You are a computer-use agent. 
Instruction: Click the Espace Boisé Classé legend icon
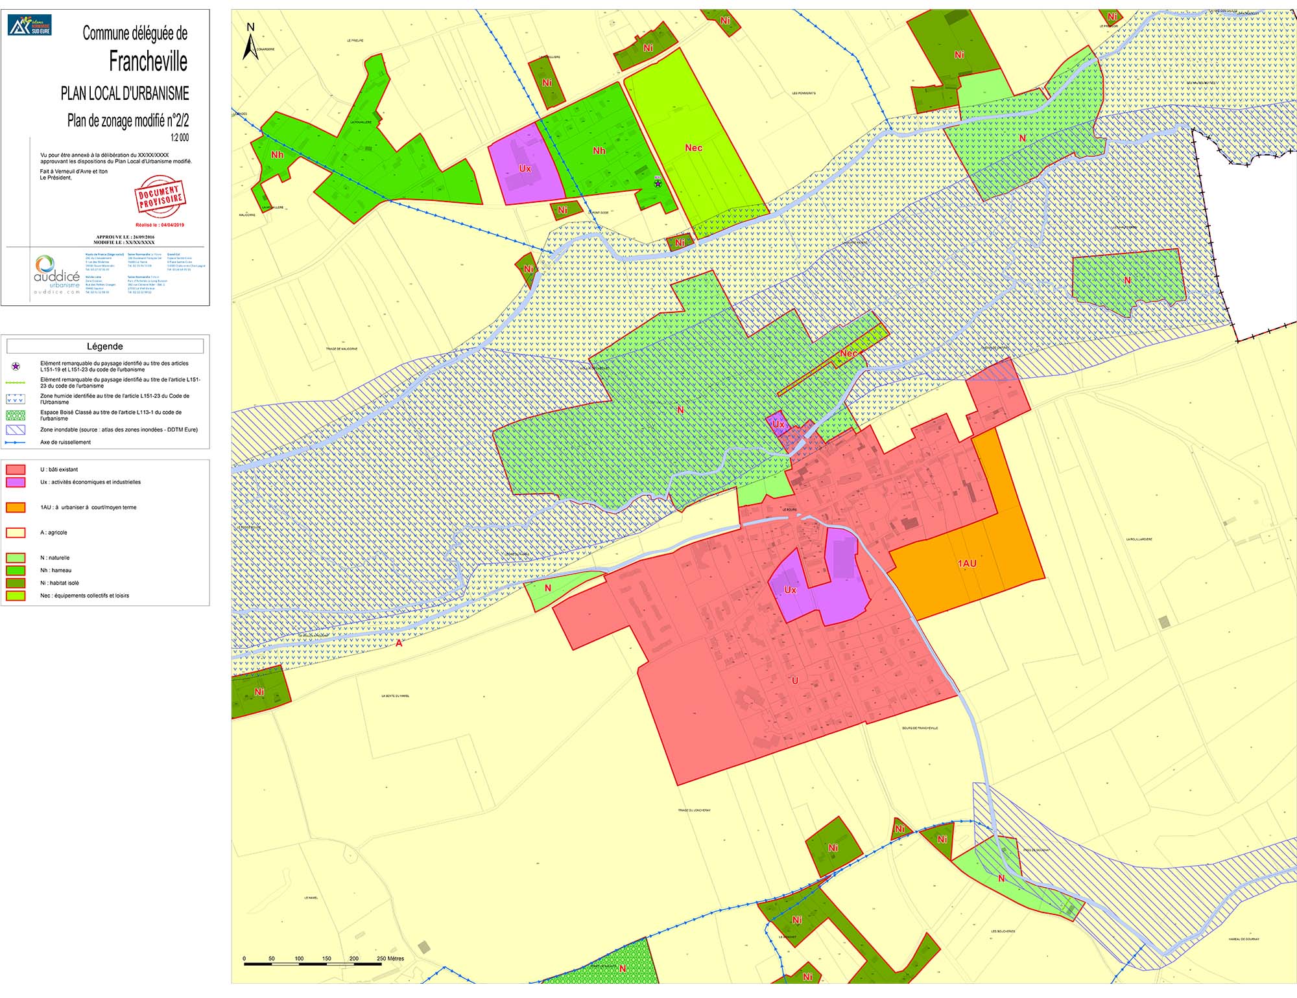coord(16,415)
